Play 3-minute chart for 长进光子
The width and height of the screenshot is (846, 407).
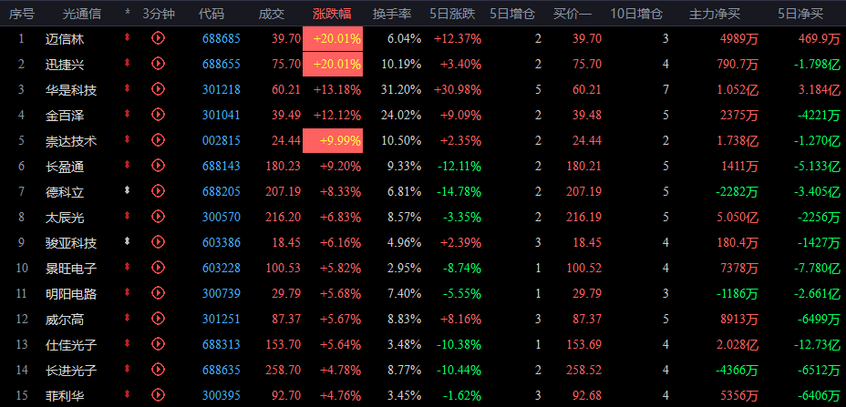click(158, 370)
